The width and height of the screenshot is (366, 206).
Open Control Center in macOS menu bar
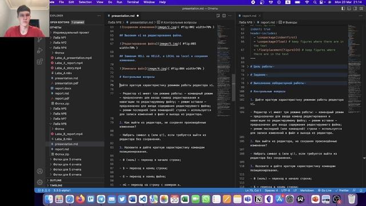tap(321, 2)
